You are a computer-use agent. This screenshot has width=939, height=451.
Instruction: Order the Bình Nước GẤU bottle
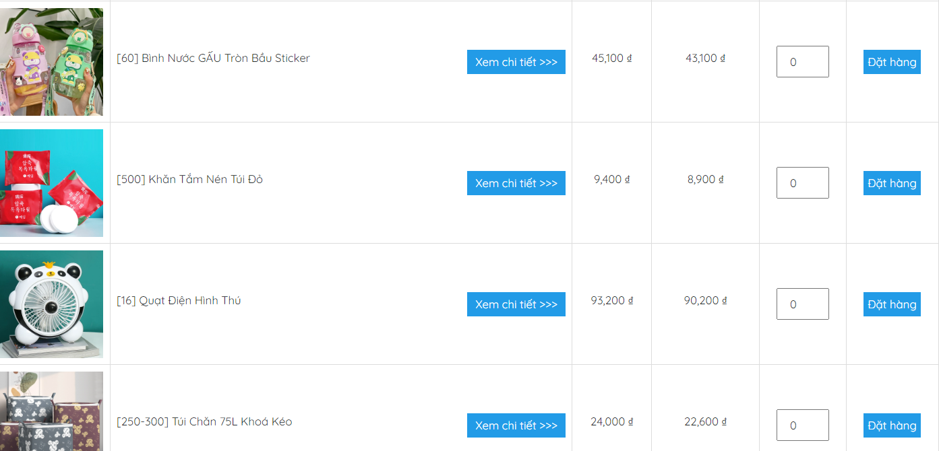click(892, 62)
